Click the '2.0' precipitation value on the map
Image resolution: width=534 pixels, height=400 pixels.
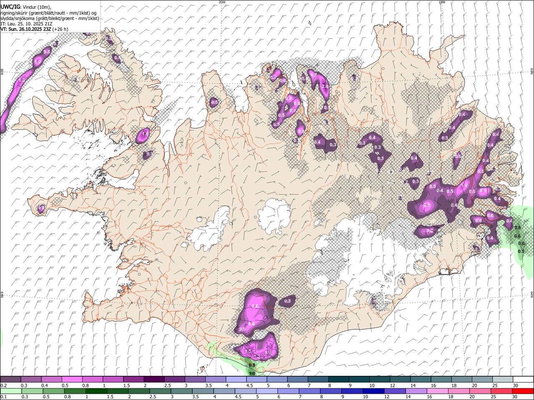pyautogui.click(x=325, y=86)
